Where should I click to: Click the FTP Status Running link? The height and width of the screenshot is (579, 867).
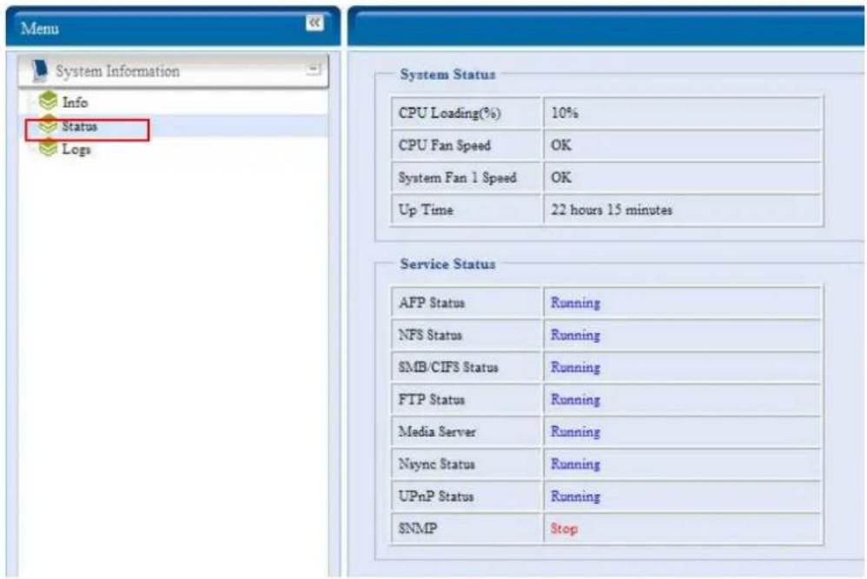[x=575, y=399]
